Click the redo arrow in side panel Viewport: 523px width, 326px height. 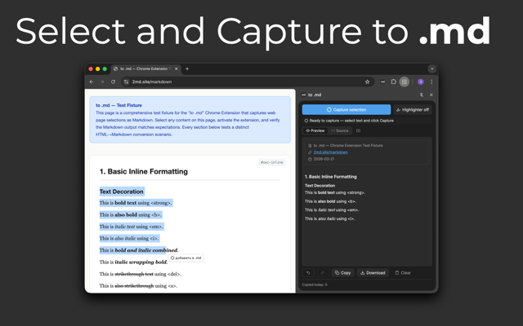[x=323, y=273]
